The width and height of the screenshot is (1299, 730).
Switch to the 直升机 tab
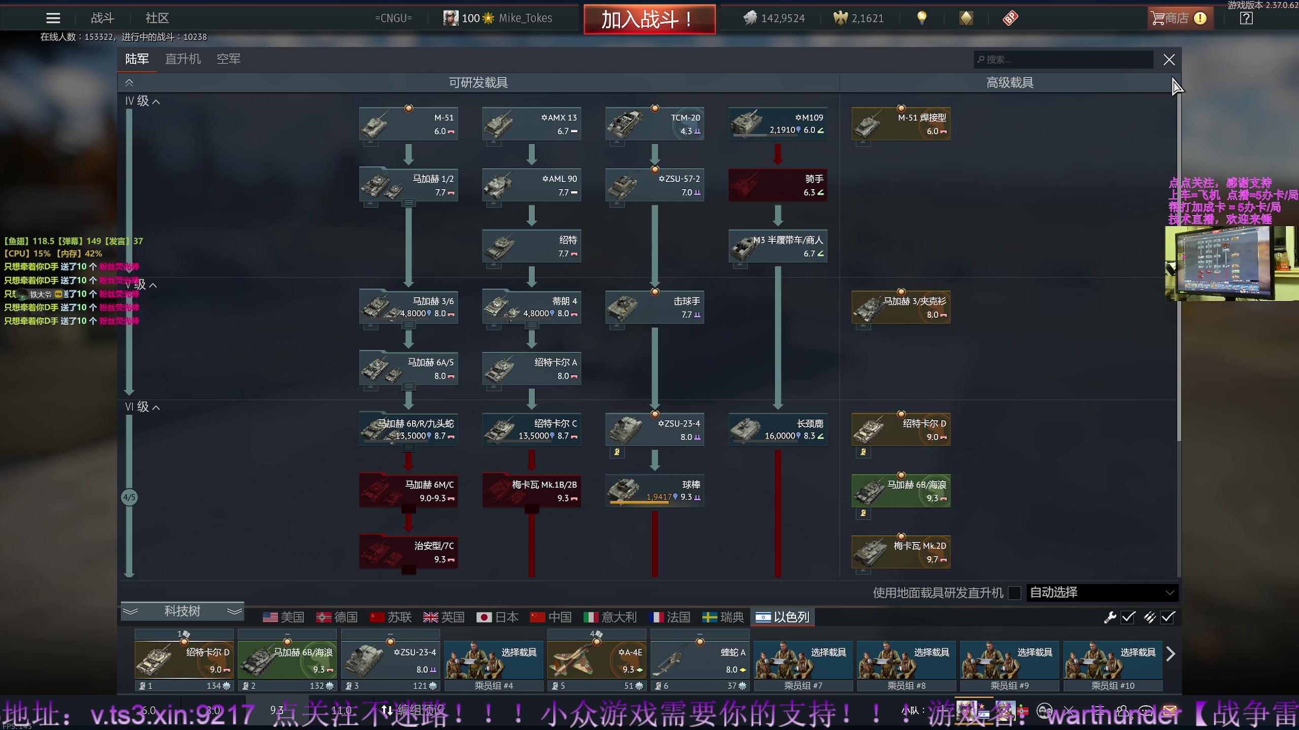183,59
